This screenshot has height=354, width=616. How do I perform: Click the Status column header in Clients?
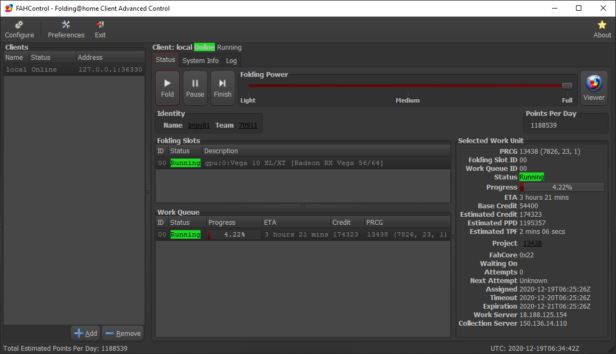tap(52, 58)
